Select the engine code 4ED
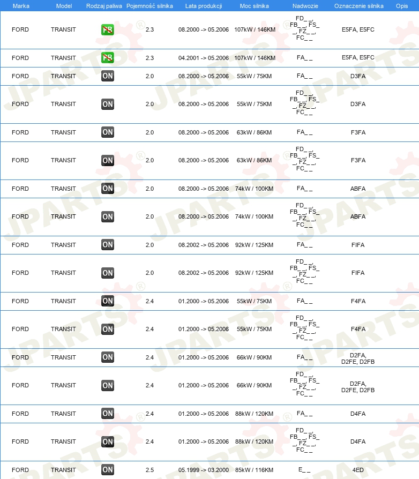This screenshot has height=479, width=419. point(358,470)
